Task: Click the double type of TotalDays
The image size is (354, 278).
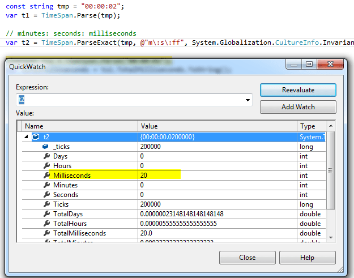Action: 310,214
